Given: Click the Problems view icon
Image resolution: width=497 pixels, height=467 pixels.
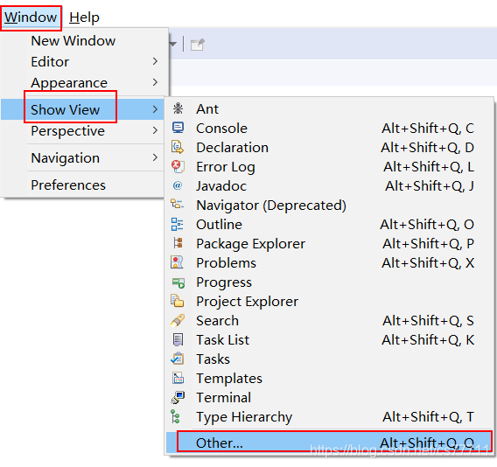Looking at the screenshot, I should (177, 262).
